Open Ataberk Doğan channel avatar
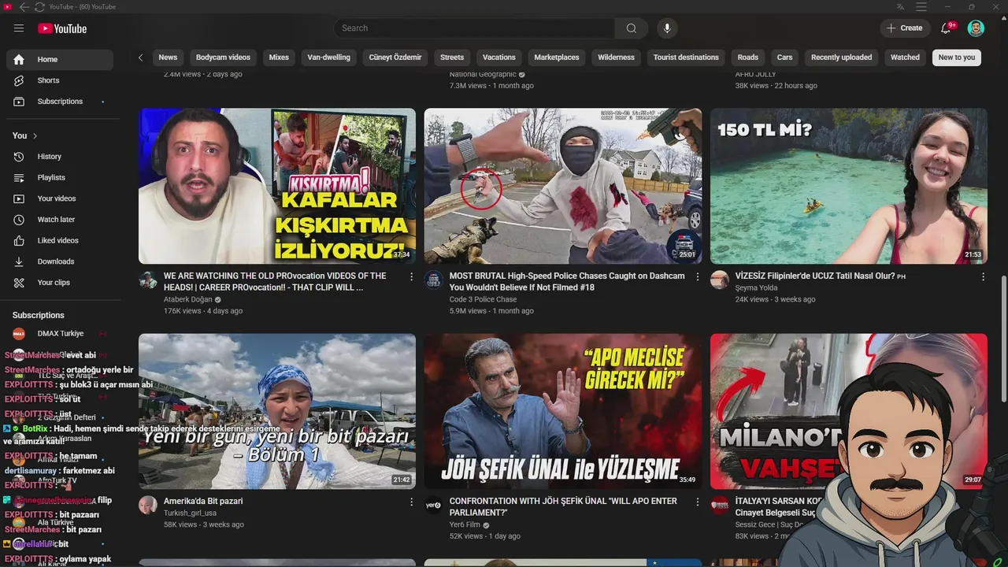 tap(148, 280)
